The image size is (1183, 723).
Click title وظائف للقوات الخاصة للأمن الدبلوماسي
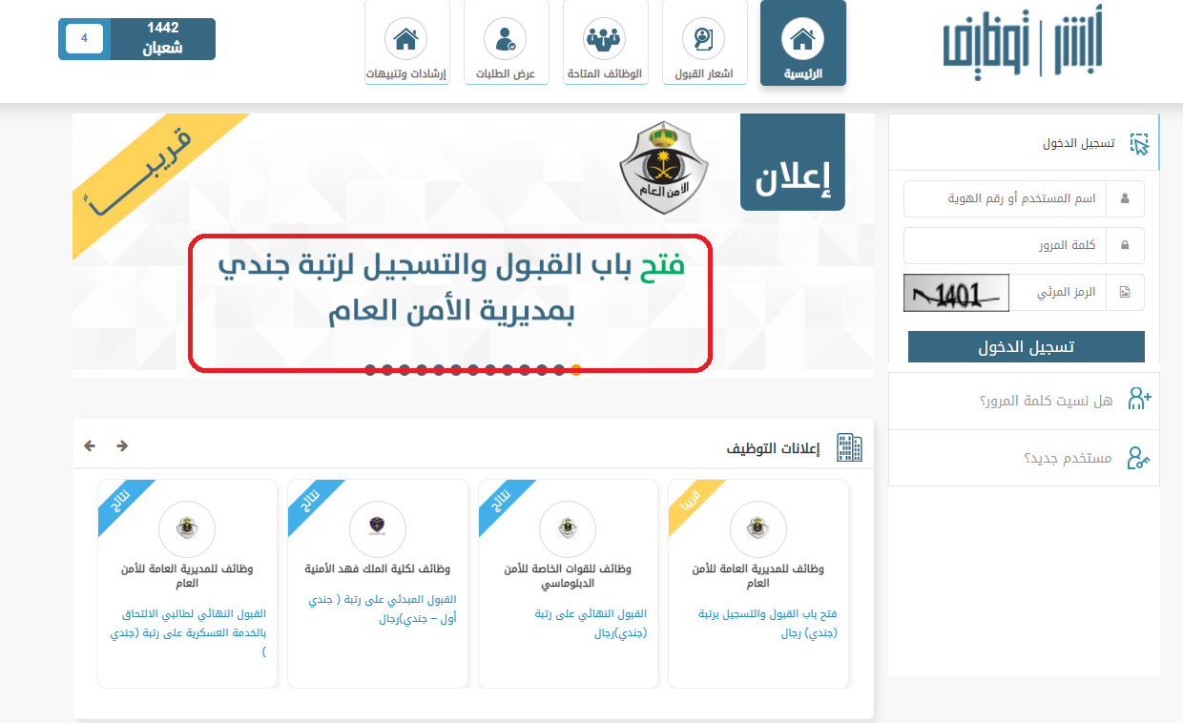point(568,576)
